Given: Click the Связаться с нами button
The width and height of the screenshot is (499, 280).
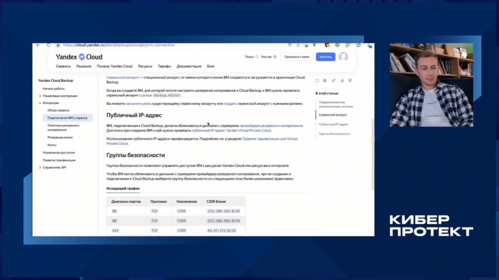Looking at the screenshot, I should 297,56.
